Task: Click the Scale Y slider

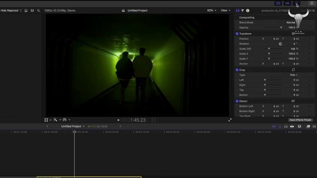Action: click(x=273, y=59)
